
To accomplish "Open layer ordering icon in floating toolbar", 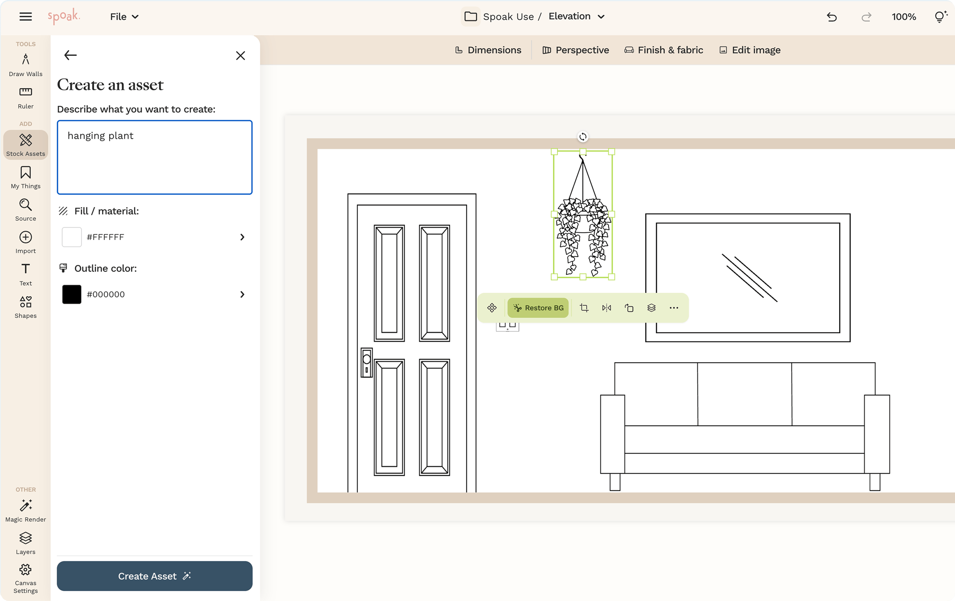I will coord(651,307).
